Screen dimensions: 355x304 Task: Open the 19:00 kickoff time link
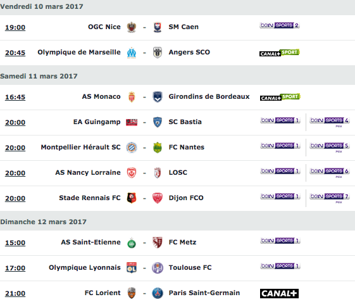[x=15, y=27]
